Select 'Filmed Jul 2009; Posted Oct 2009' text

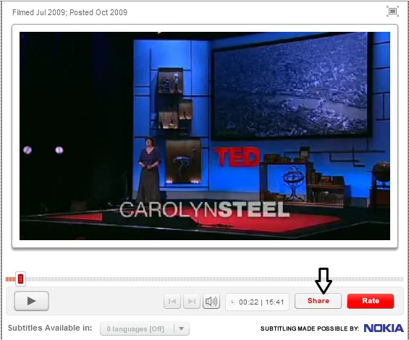click(70, 12)
